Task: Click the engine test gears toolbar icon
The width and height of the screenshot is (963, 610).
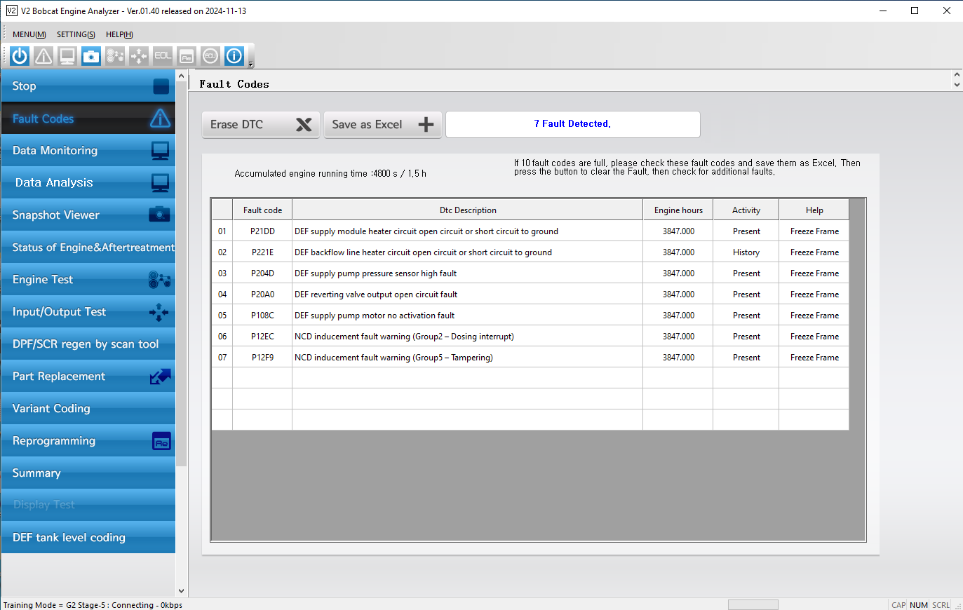Action: click(115, 56)
